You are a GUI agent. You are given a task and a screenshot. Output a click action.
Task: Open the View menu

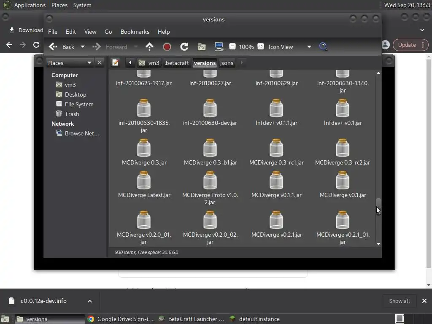(90, 32)
